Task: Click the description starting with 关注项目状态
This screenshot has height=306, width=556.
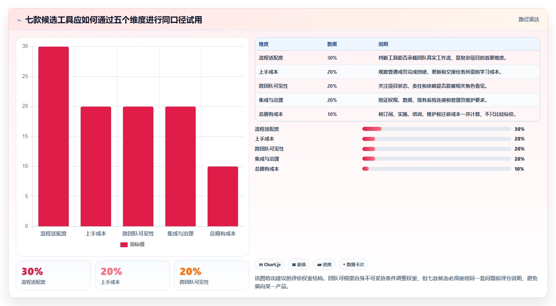Action: (433, 86)
